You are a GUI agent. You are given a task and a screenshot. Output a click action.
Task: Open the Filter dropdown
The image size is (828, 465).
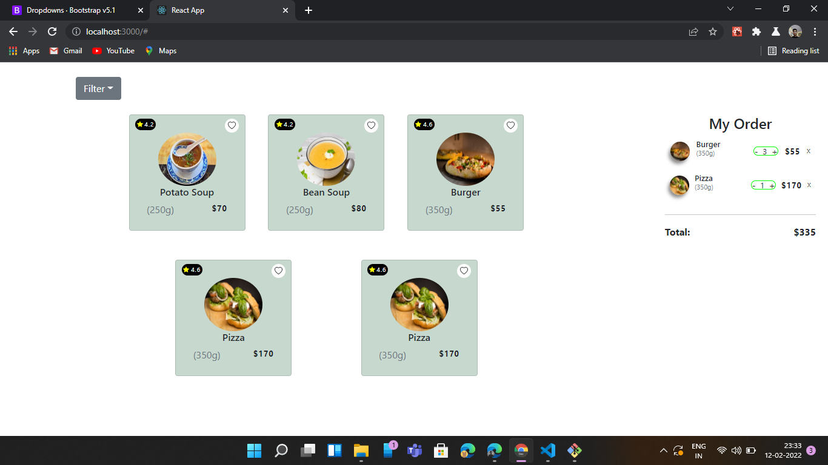point(98,88)
